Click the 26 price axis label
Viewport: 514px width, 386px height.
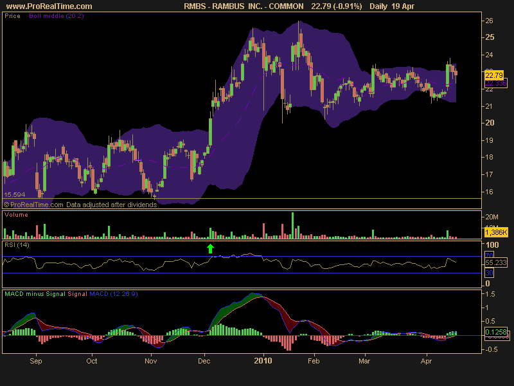(x=489, y=21)
